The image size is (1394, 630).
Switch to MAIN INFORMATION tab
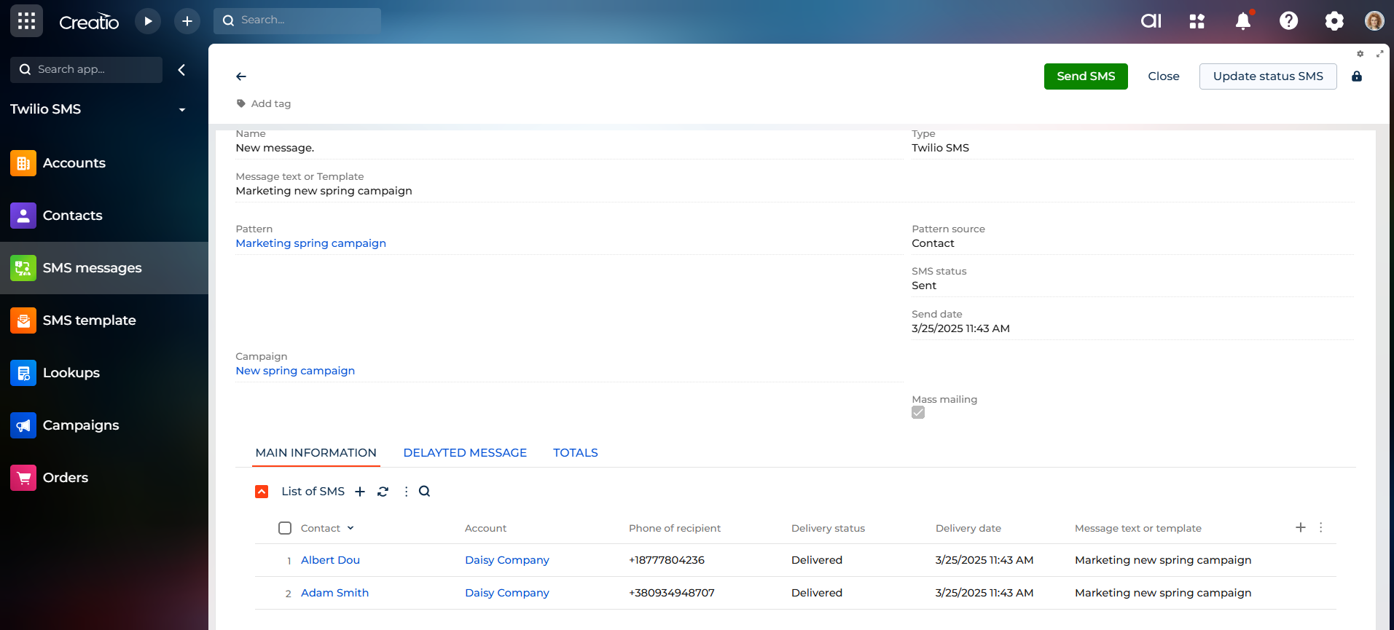(316, 453)
